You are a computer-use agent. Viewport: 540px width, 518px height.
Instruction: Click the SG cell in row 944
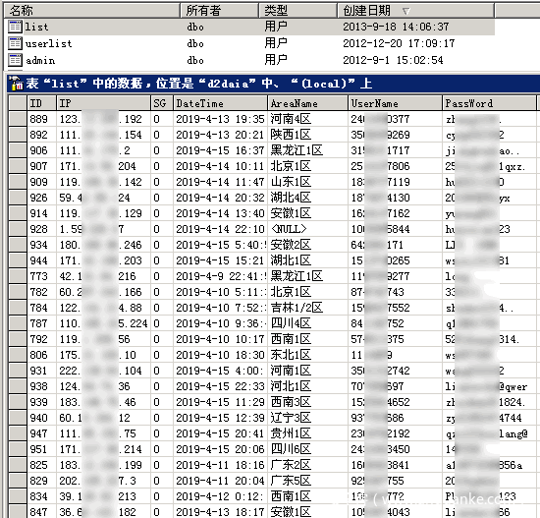[162, 260]
